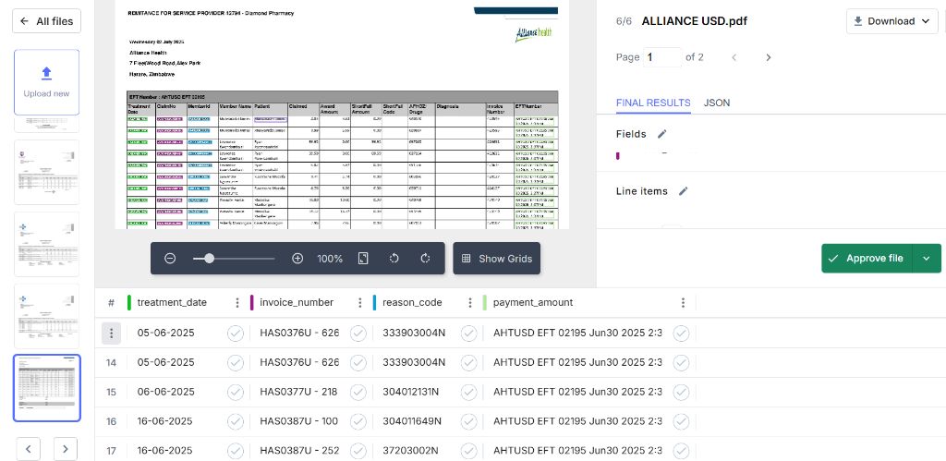Go to next thumbnails with right chevron
Screen dimensions: 946x461
tap(66, 449)
